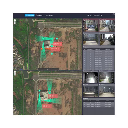Select the cyan device icon south of the building, upper map
The image size is (128, 128).
[52, 54]
